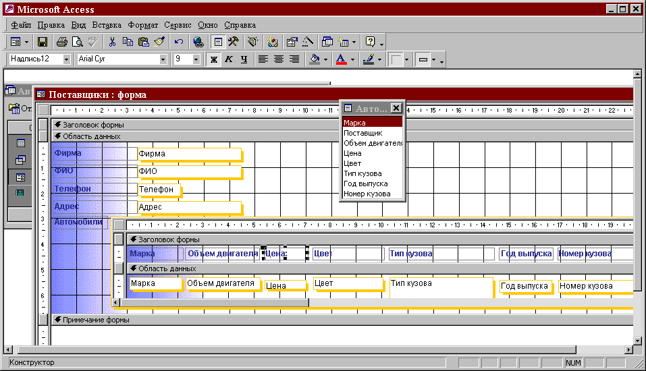Select the Телефон text box control
Viewport: 646px width, 371px height.
[159, 190]
